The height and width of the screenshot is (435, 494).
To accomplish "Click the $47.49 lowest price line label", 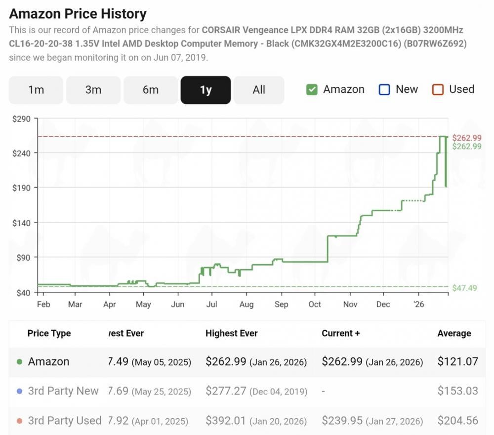I will (465, 288).
